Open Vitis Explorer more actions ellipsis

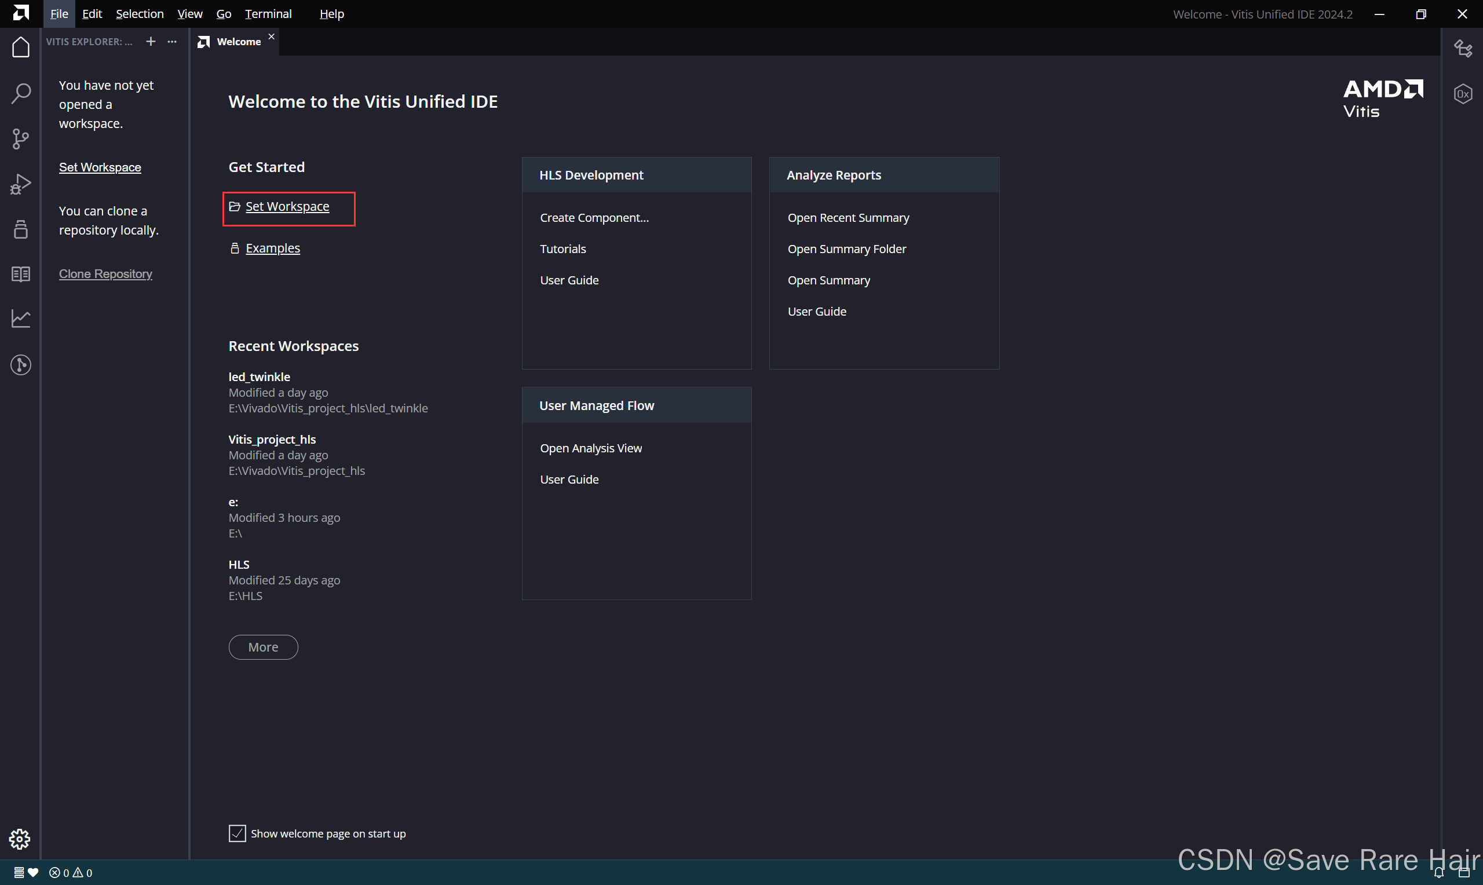[172, 41]
